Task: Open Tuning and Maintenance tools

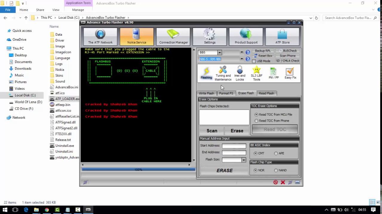Action: click(x=223, y=73)
